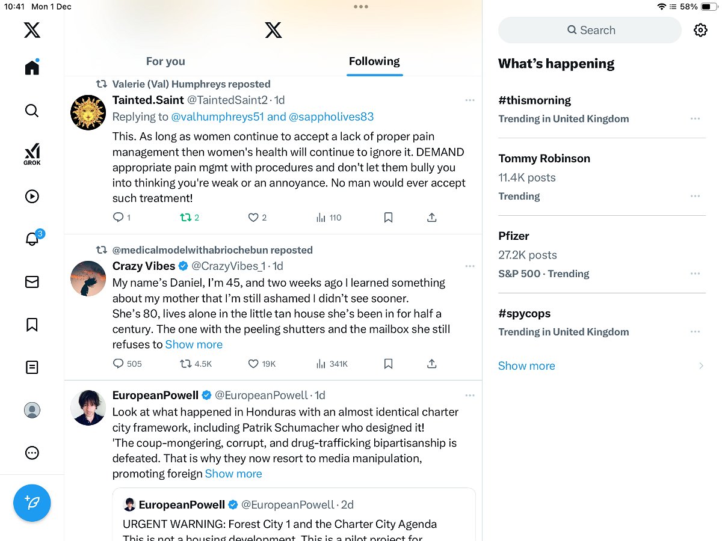Bookmark the Tainted.Saint post

pyautogui.click(x=388, y=218)
